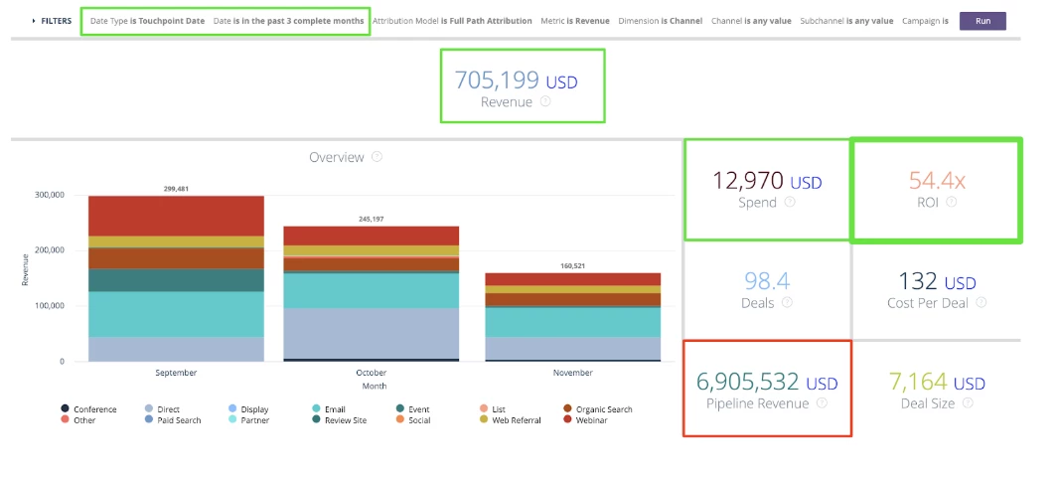This screenshot has width=1058, height=477.
Task: Click the September axis label
Action: point(176,373)
